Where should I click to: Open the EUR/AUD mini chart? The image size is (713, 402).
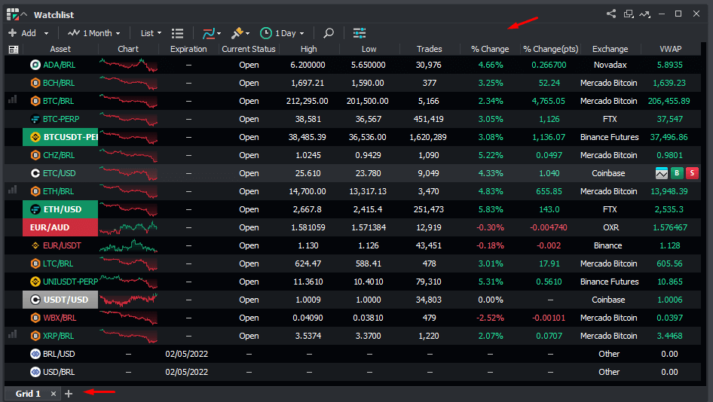coord(128,227)
